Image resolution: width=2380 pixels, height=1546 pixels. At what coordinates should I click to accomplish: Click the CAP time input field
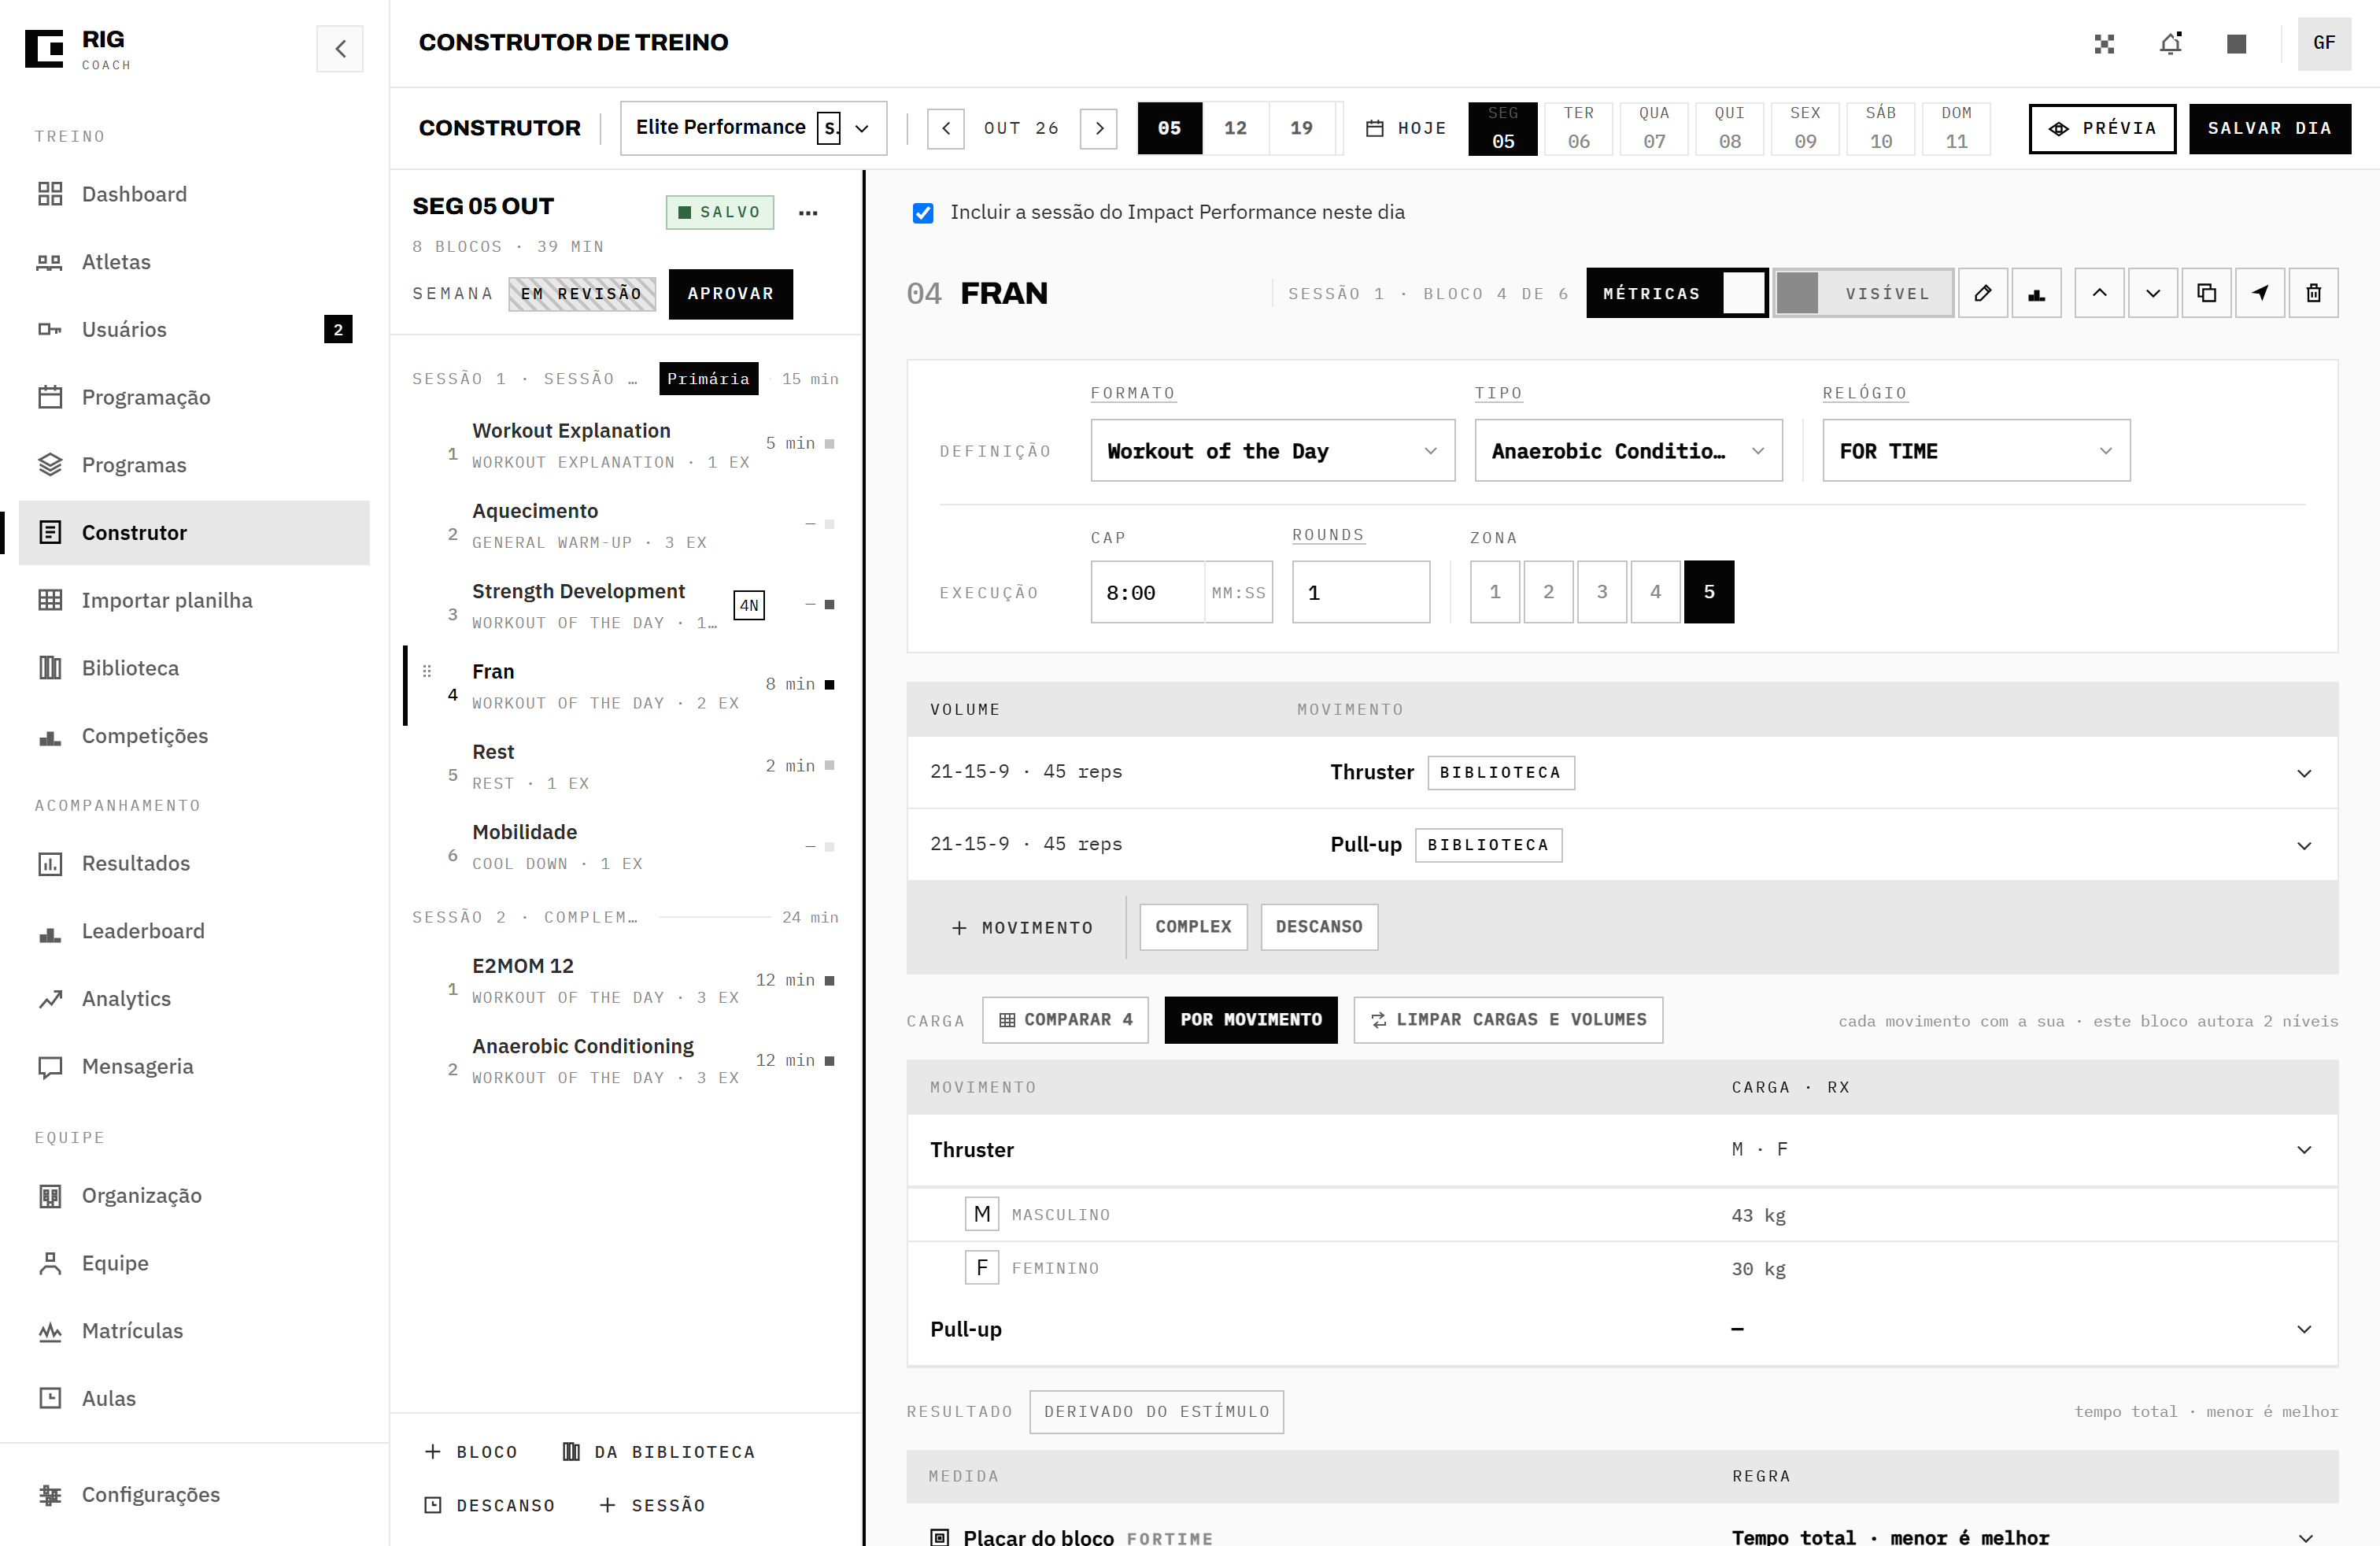1148,592
